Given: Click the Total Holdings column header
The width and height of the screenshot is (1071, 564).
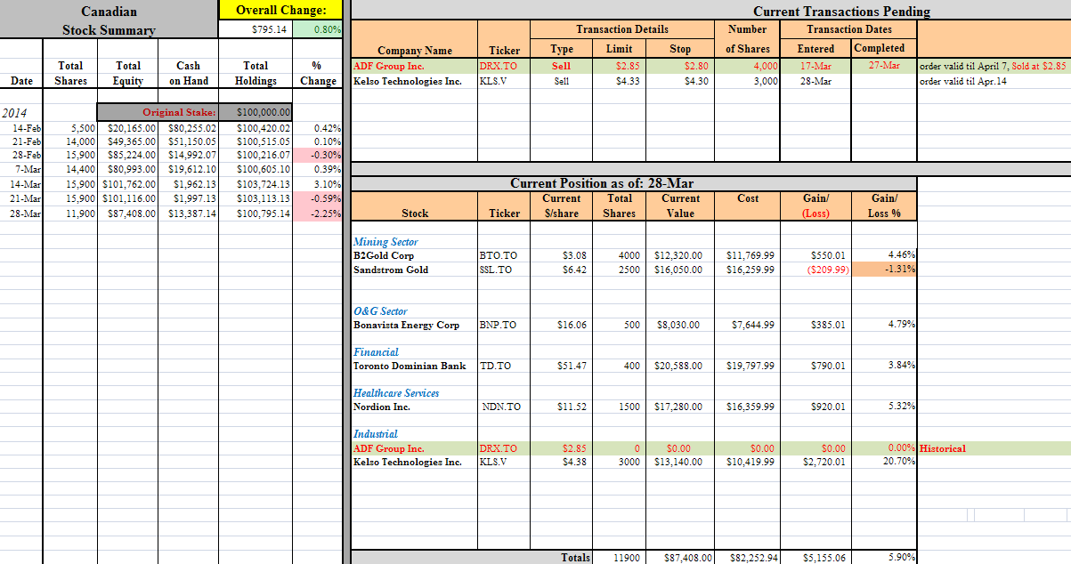Looking at the screenshot, I should 256,73.
